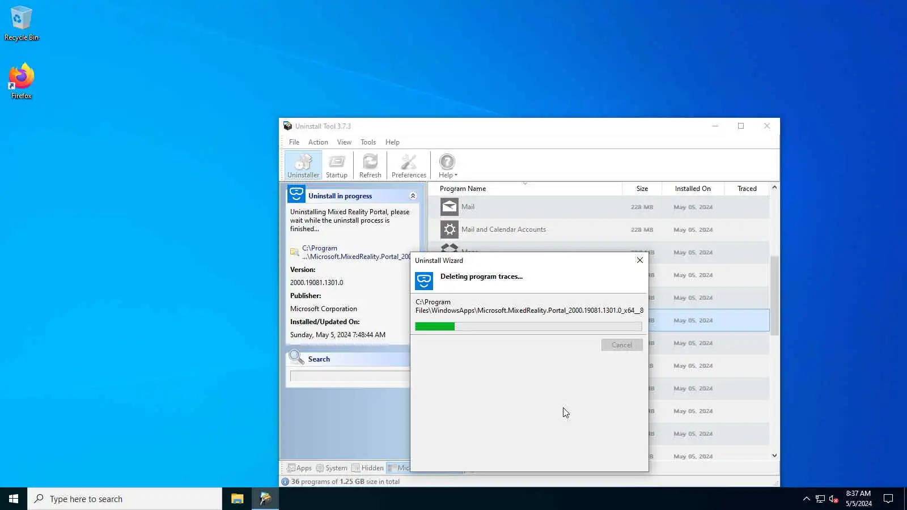The height and width of the screenshot is (510, 907).
Task: Click the Mixed Reality Portal icon in the side panel
Action: (296, 194)
